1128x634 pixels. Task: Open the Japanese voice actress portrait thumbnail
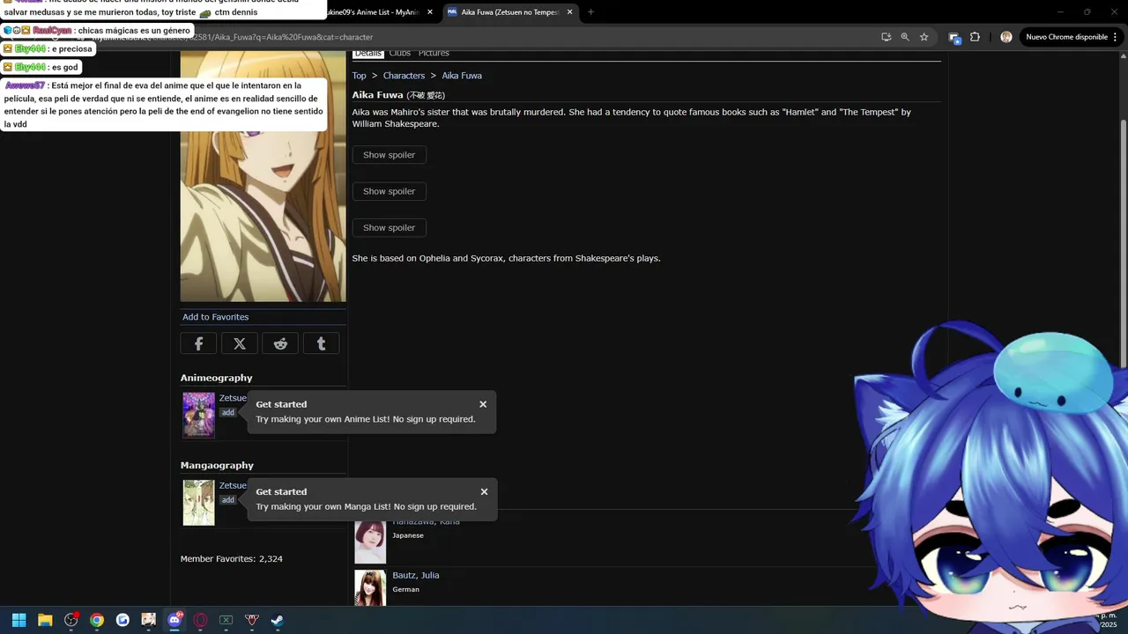point(370,542)
